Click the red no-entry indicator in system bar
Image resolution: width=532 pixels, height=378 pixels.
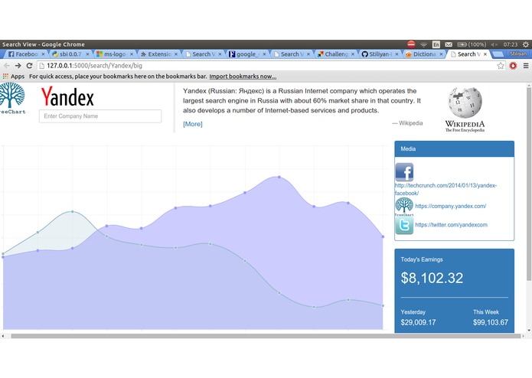point(411,44)
